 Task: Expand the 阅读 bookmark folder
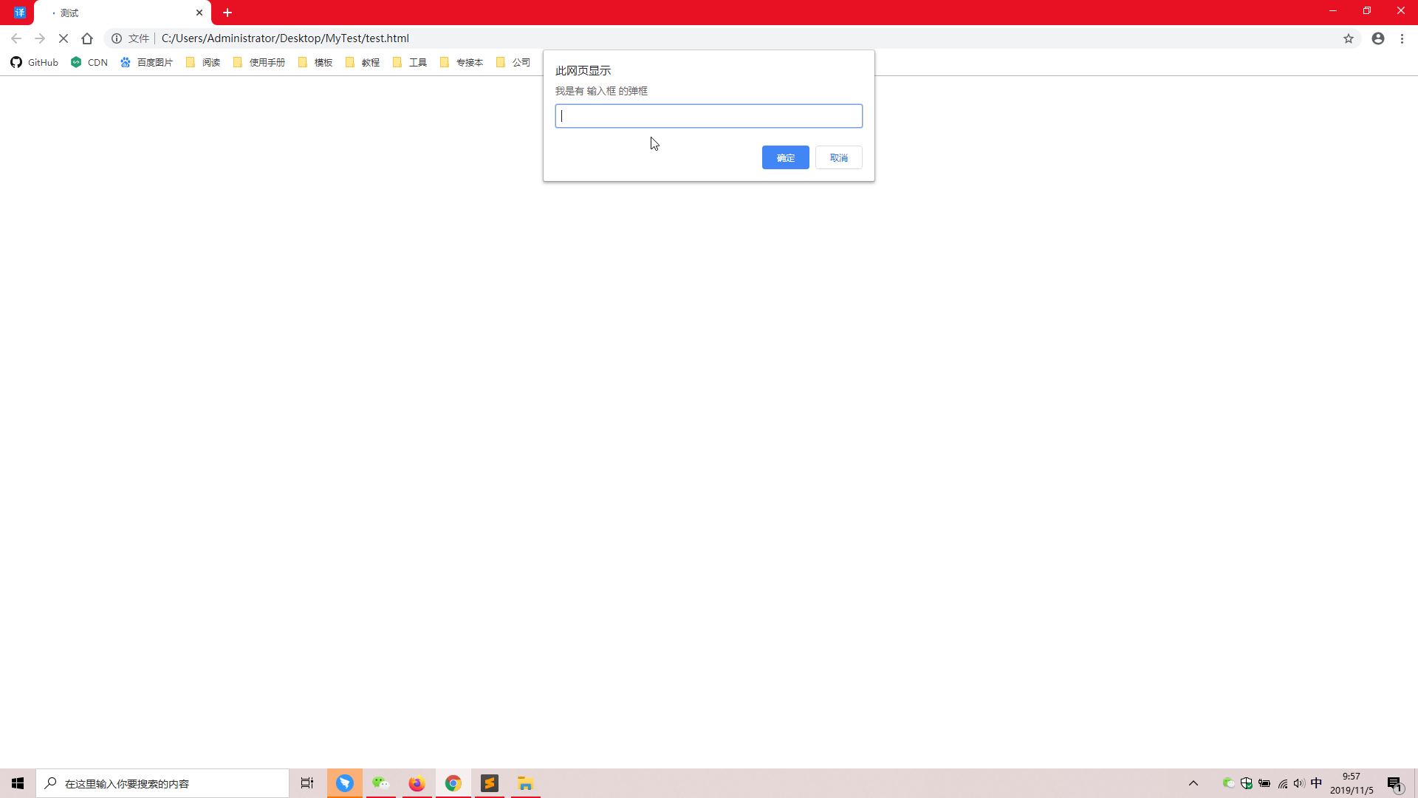point(203,63)
